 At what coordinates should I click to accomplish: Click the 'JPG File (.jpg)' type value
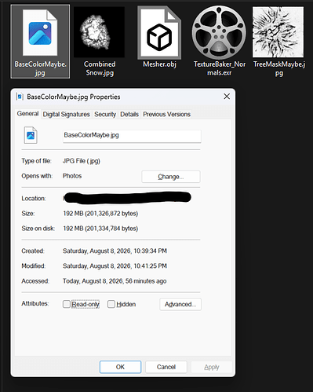(x=82, y=161)
